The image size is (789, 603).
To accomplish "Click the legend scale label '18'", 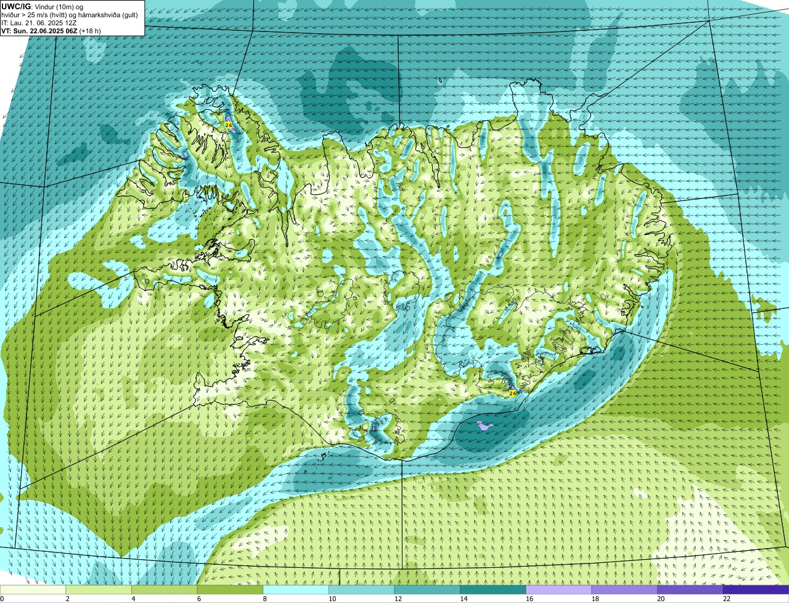I will (x=595, y=599).
